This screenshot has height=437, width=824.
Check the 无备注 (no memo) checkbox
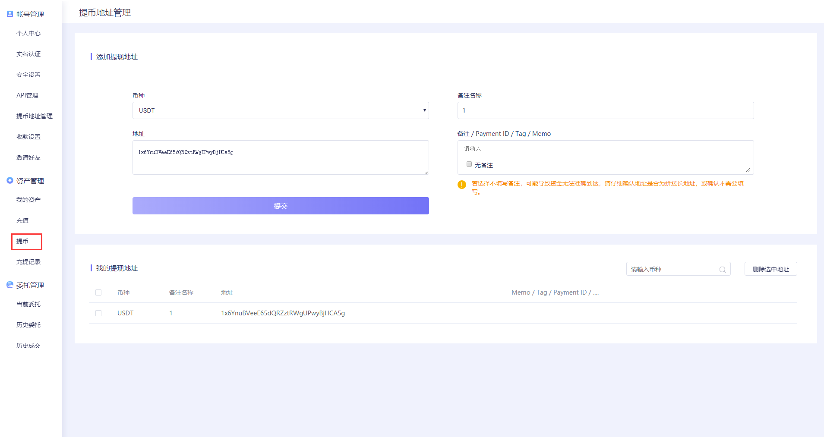click(469, 164)
